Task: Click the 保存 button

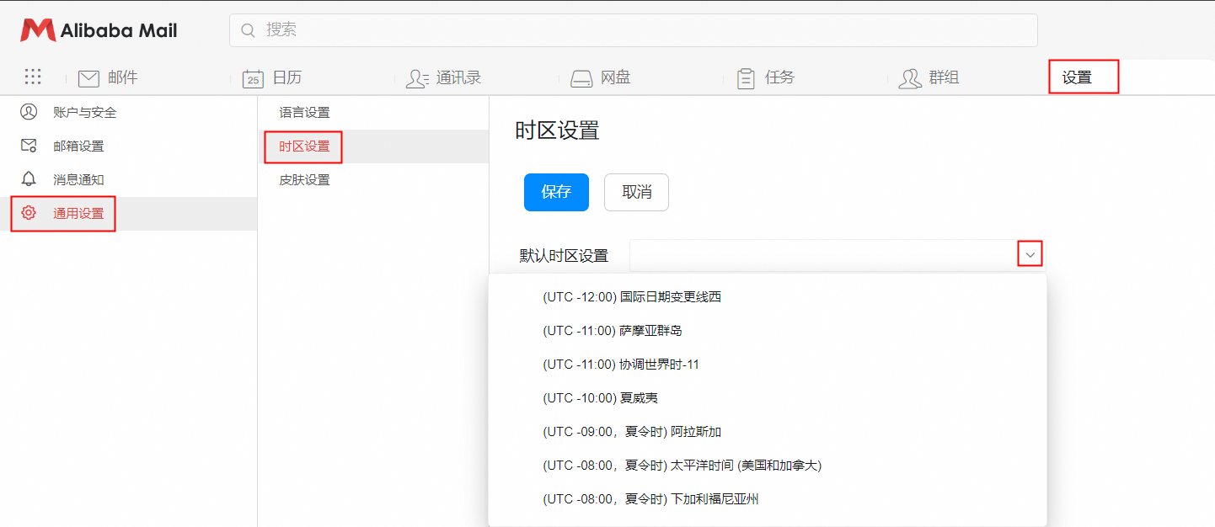Action: pyautogui.click(x=556, y=192)
